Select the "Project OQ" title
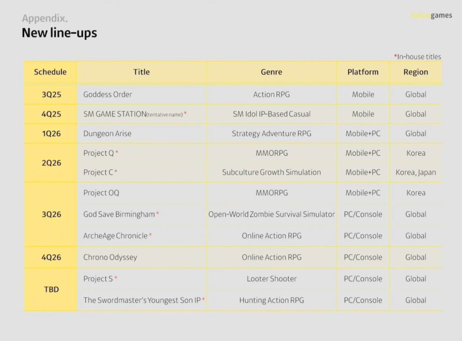This screenshot has height=341, width=462. coord(101,193)
